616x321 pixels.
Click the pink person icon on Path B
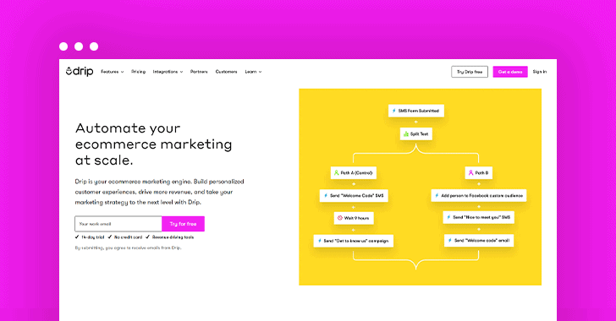click(x=470, y=172)
